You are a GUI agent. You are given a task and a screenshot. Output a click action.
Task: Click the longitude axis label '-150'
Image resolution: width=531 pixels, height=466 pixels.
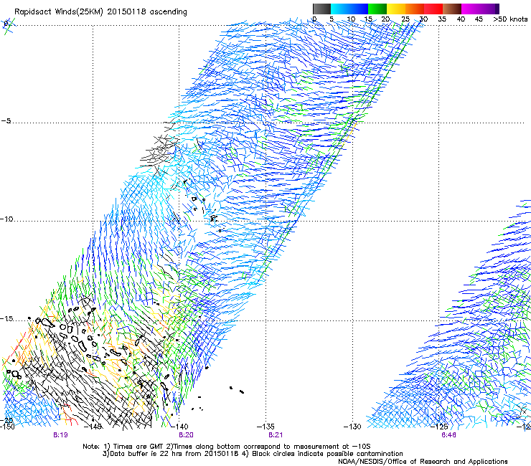coord(7,427)
